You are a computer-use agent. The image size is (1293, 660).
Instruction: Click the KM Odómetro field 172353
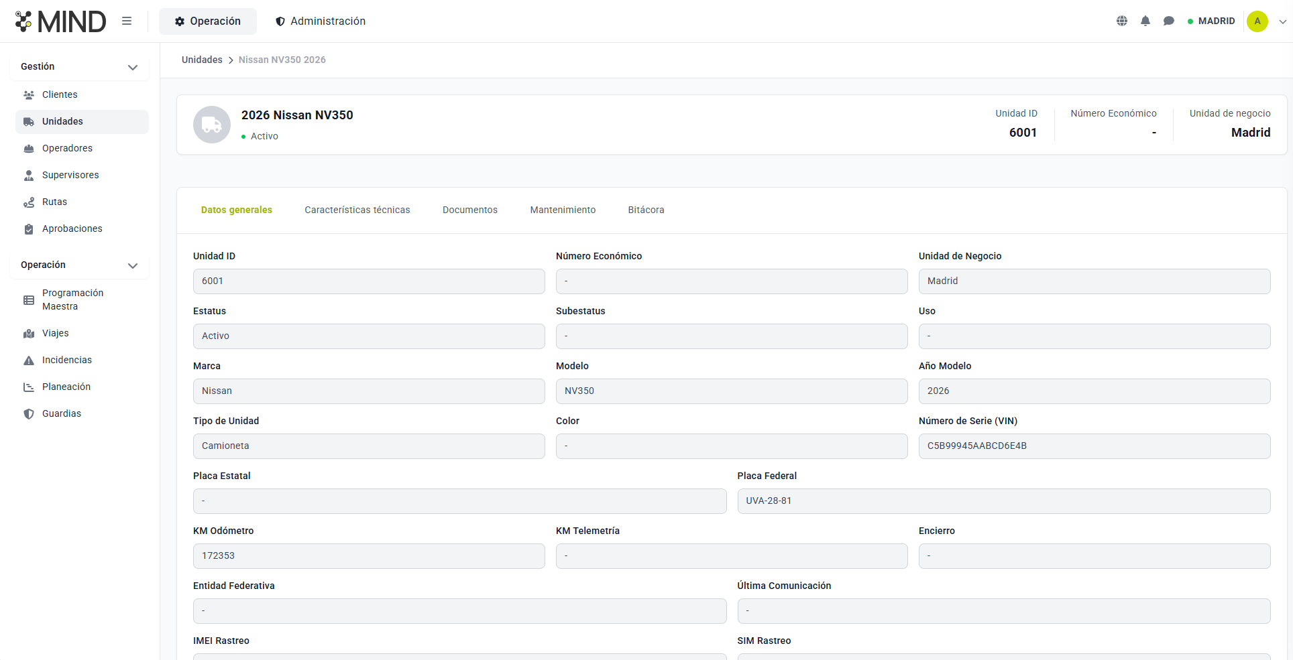coord(369,556)
